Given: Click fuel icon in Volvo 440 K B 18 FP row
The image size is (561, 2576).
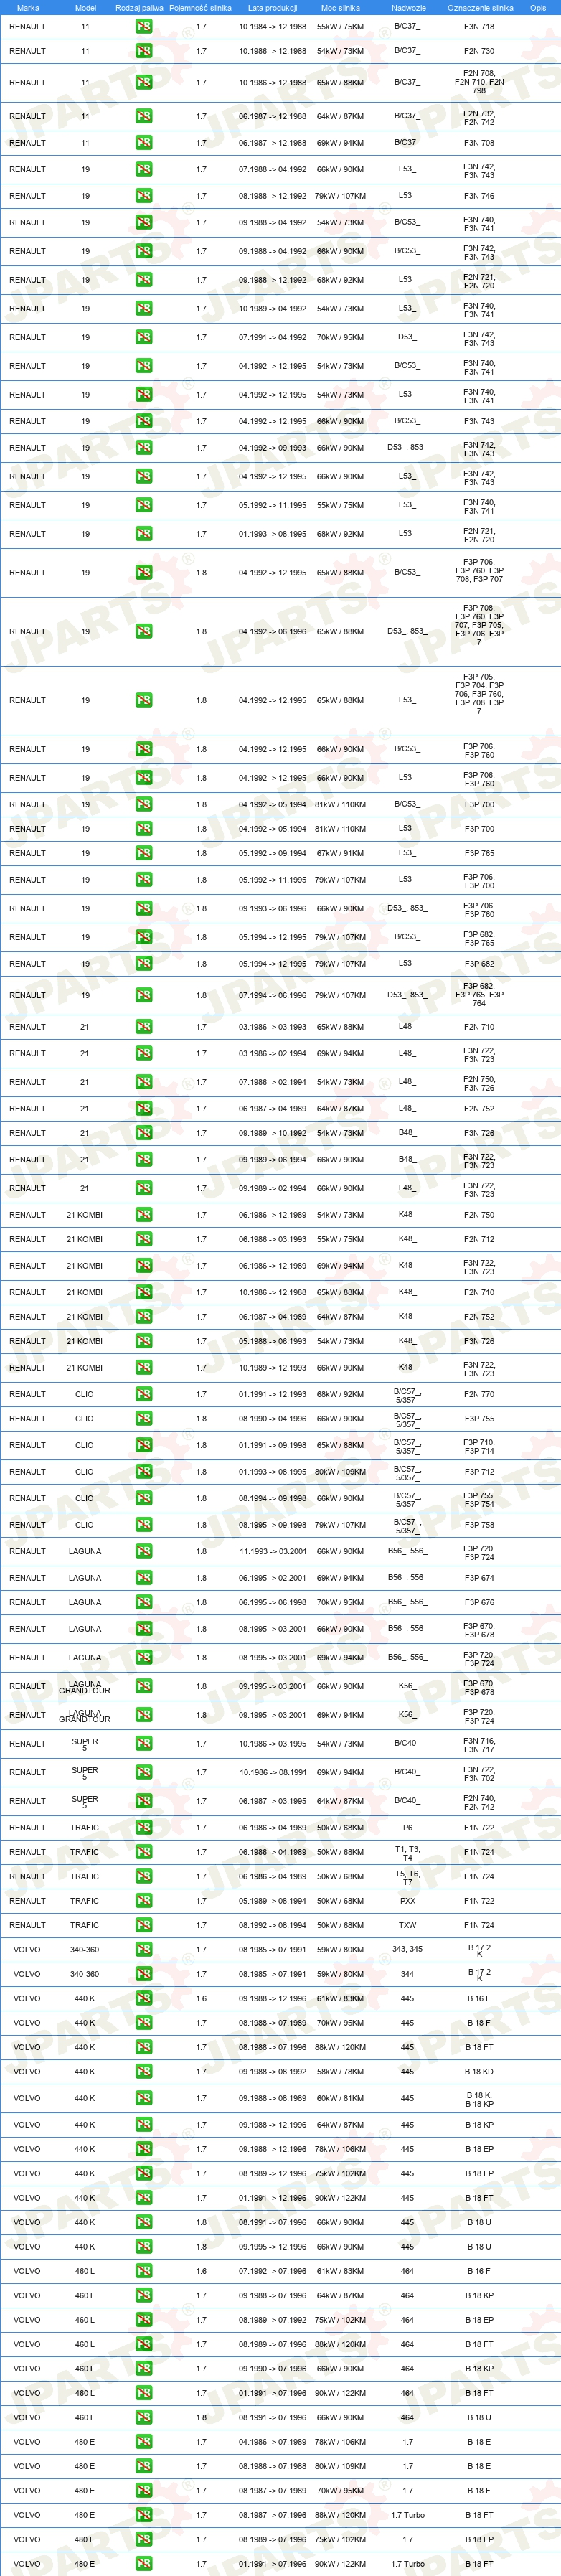Looking at the screenshot, I should point(144,2174).
